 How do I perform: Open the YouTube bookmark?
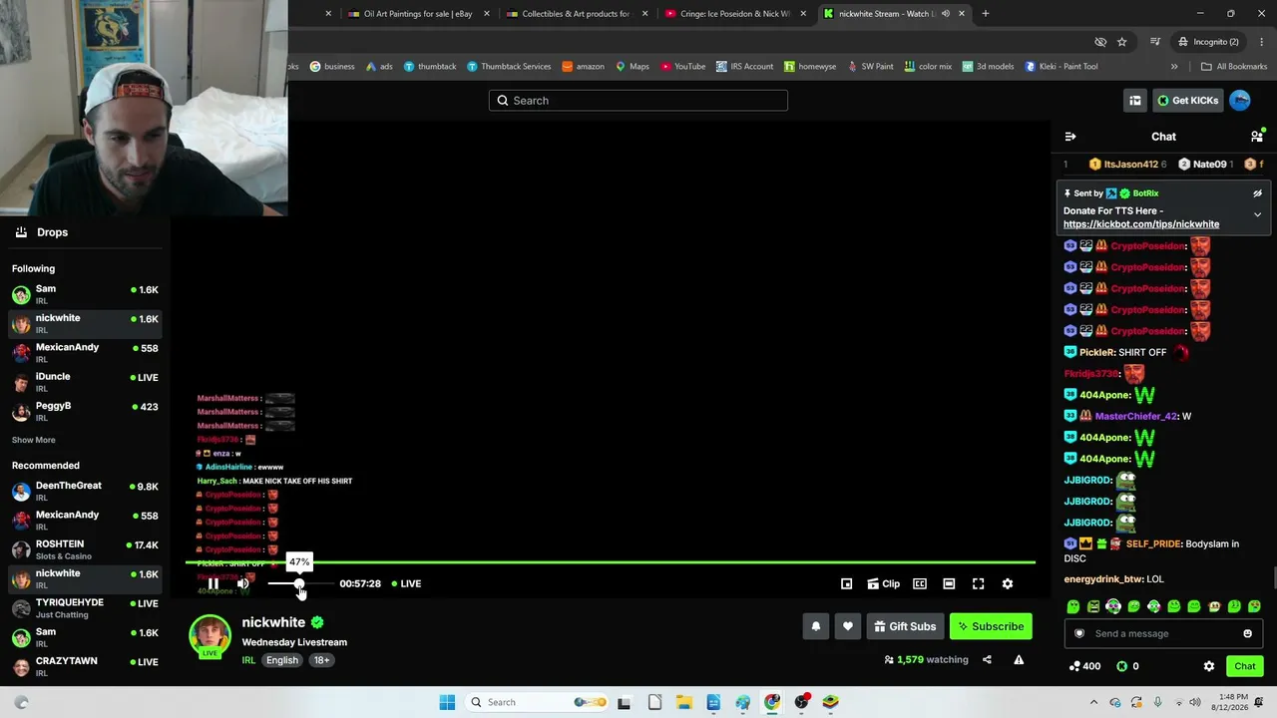pyautogui.click(x=682, y=67)
